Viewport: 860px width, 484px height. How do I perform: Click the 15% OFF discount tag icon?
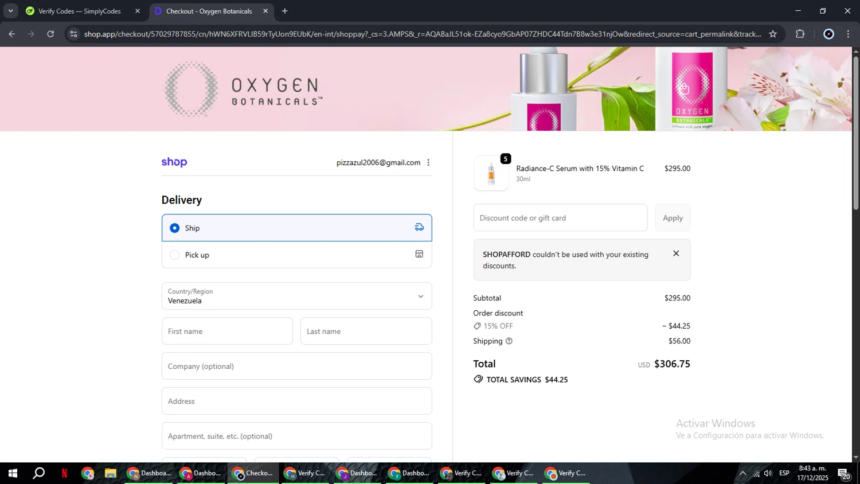477,326
